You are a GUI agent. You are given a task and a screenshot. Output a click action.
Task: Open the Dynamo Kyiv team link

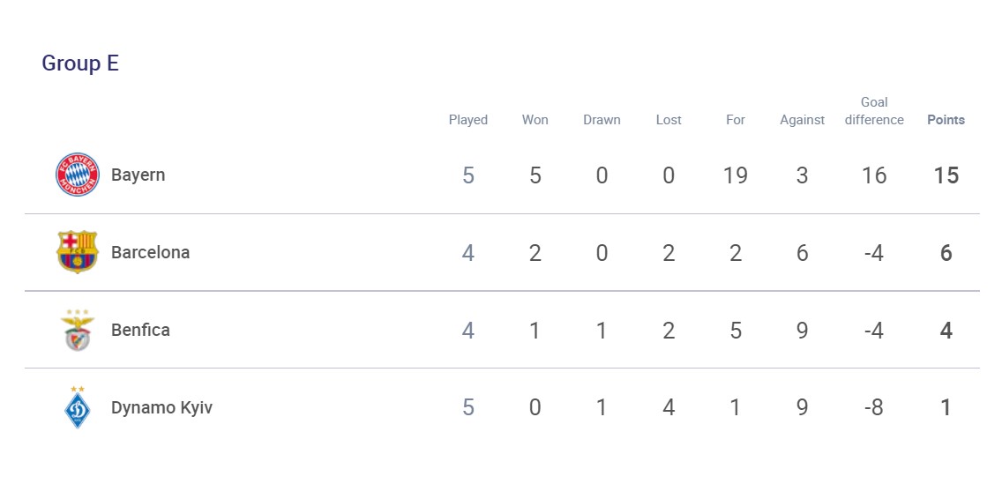tap(161, 407)
